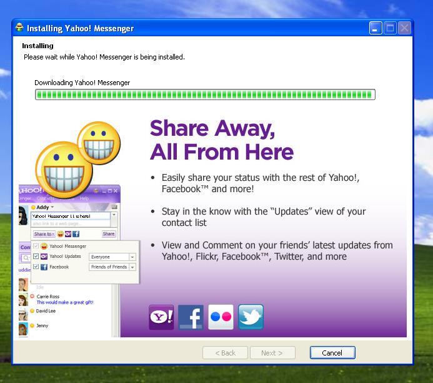Screen dimensions: 433x383
Task: Open Addy's status dropdown arrow
Action: point(52,207)
